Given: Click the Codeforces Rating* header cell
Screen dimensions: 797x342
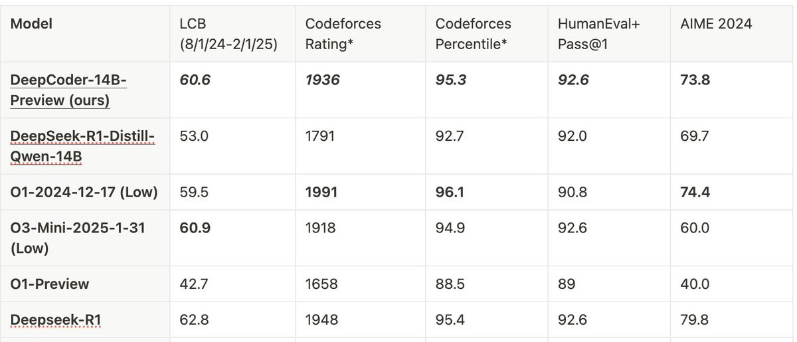Looking at the screenshot, I should pyautogui.click(x=343, y=34).
